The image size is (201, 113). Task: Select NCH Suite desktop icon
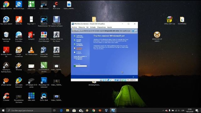tap(57, 5)
